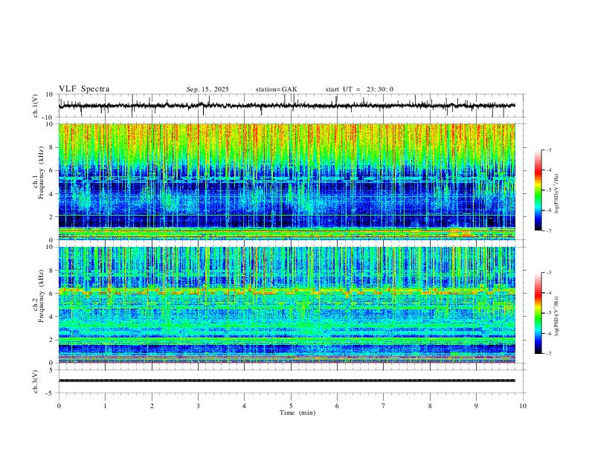This screenshot has width=589, height=455.
Task: Click the ch.3 flat waveform trace
Action: click(x=286, y=381)
